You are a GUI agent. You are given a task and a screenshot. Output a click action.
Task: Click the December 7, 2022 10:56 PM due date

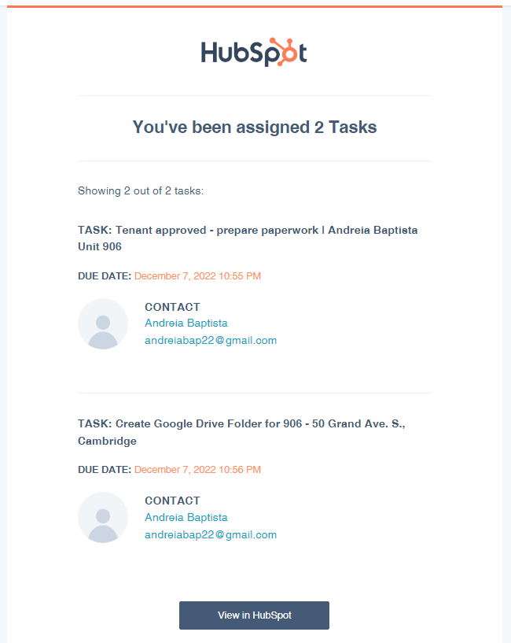197,470
